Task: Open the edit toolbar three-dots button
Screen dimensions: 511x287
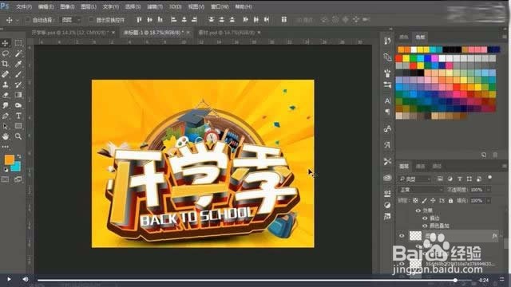Action: [6, 147]
